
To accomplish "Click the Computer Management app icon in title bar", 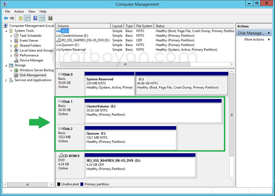I will tap(5, 4).
